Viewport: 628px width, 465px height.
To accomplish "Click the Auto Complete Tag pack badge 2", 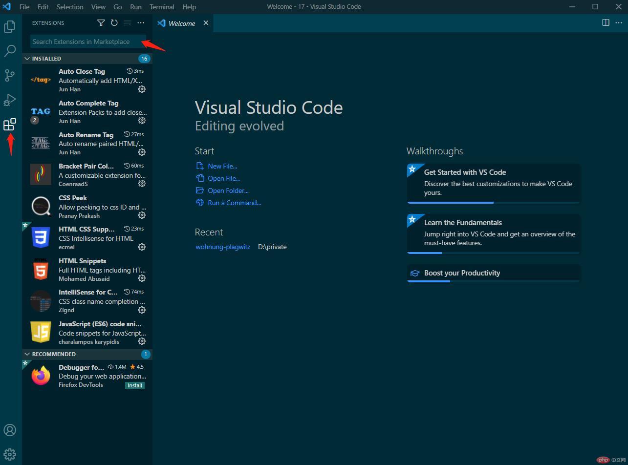I will click(35, 120).
